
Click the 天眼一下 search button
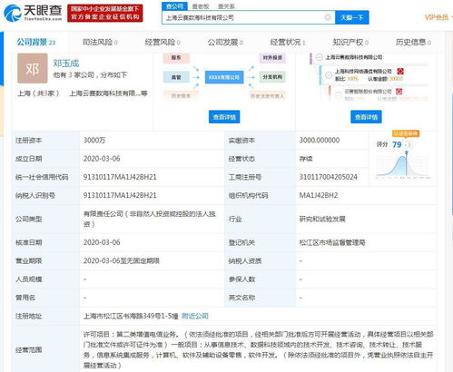click(352, 17)
